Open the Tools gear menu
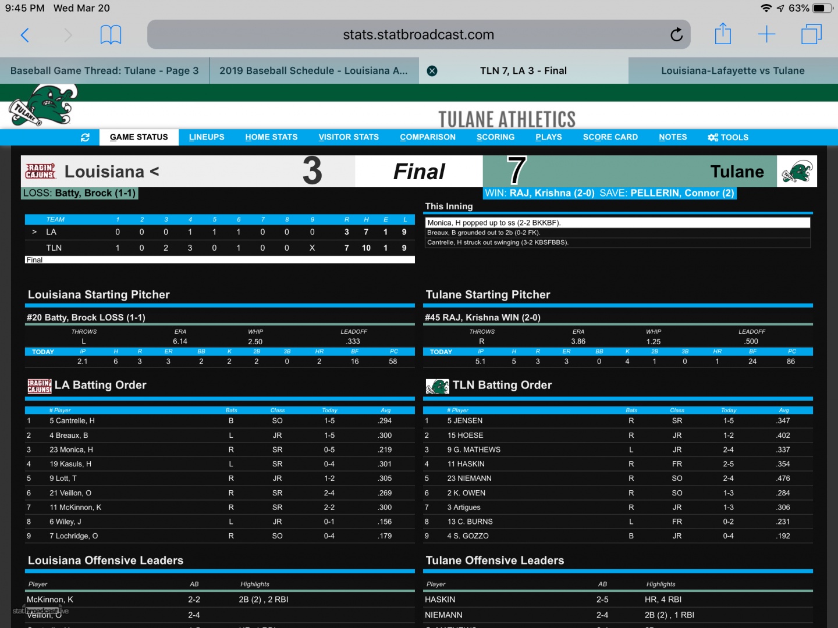This screenshot has height=628, width=838. [727, 137]
